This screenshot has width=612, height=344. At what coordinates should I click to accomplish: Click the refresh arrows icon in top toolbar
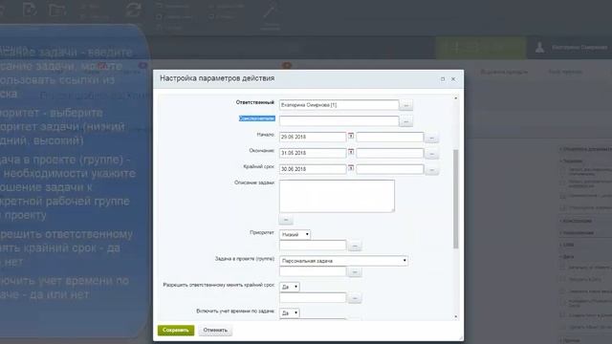tap(133, 10)
